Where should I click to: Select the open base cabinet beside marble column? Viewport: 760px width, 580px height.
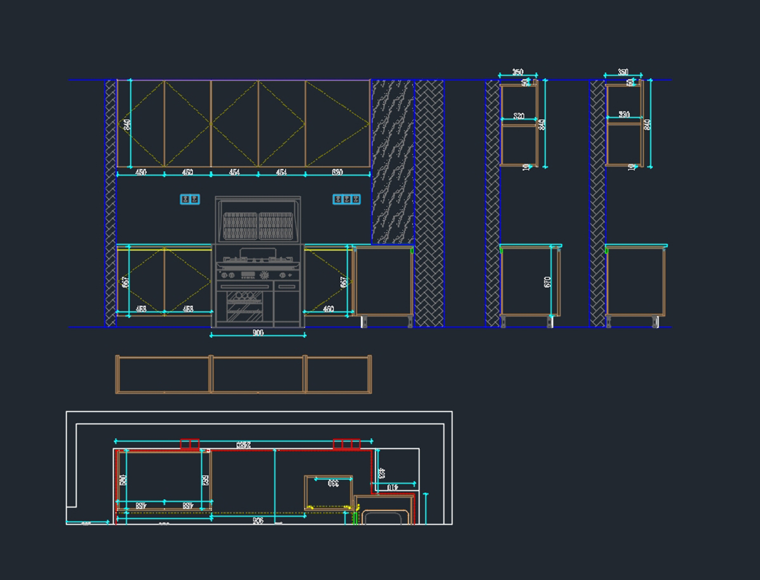pyautogui.click(x=384, y=281)
